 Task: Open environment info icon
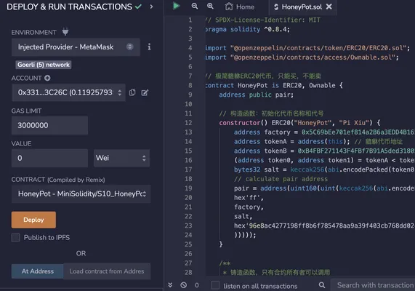coord(149,47)
